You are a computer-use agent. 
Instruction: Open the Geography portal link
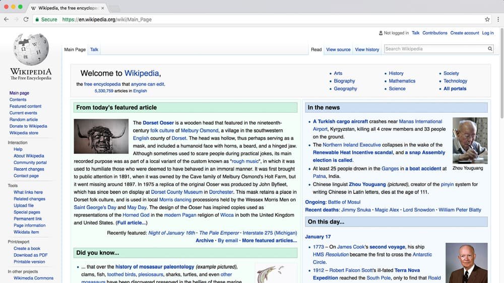345,89
